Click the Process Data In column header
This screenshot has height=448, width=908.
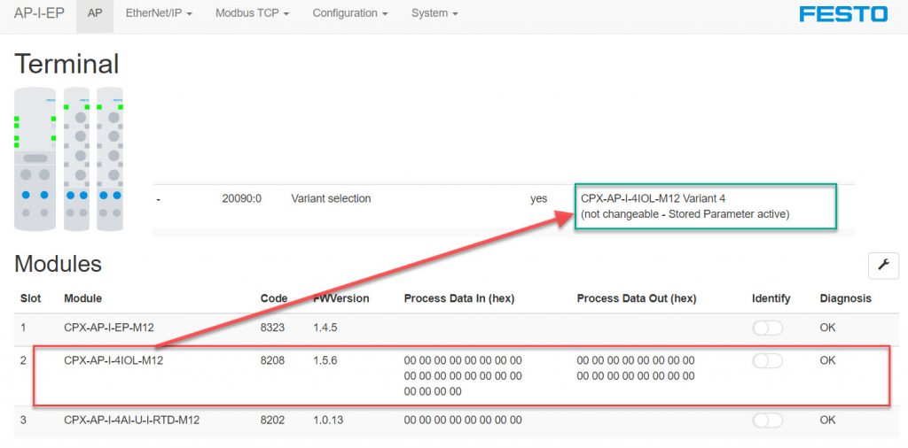pos(459,299)
